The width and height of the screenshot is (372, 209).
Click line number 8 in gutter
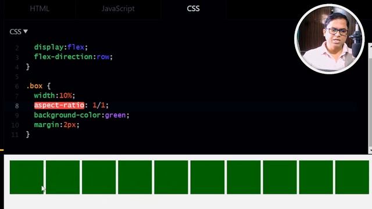(x=17, y=106)
